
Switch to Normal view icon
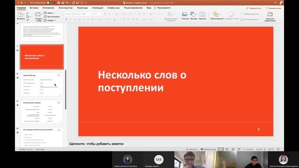click(x=221, y=149)
